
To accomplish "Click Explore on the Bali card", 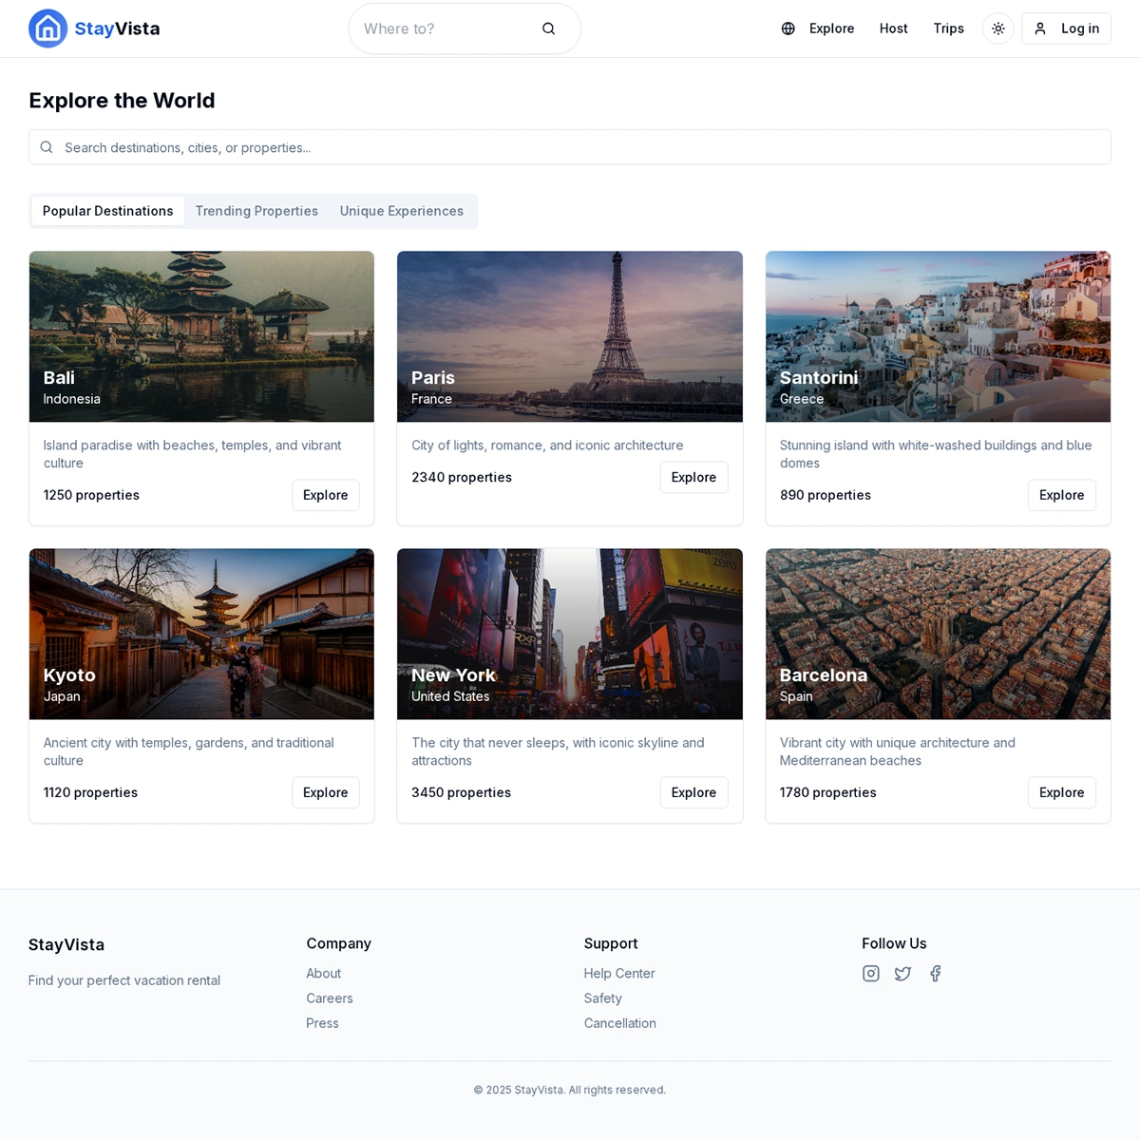I will (x=326, y=495).
